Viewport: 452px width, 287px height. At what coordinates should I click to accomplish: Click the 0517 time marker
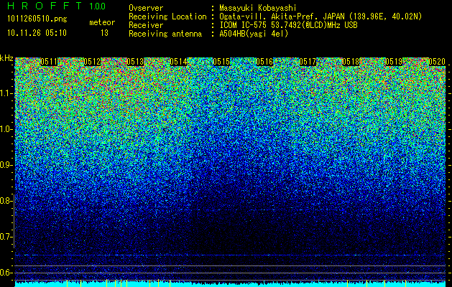coord(308,62)
